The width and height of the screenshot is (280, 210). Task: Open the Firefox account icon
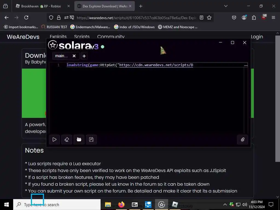tap(244, 17)
